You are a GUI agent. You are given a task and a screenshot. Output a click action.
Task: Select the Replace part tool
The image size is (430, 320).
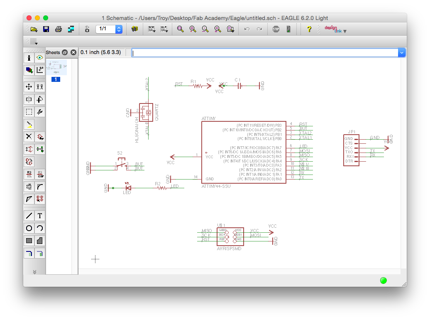40,149
